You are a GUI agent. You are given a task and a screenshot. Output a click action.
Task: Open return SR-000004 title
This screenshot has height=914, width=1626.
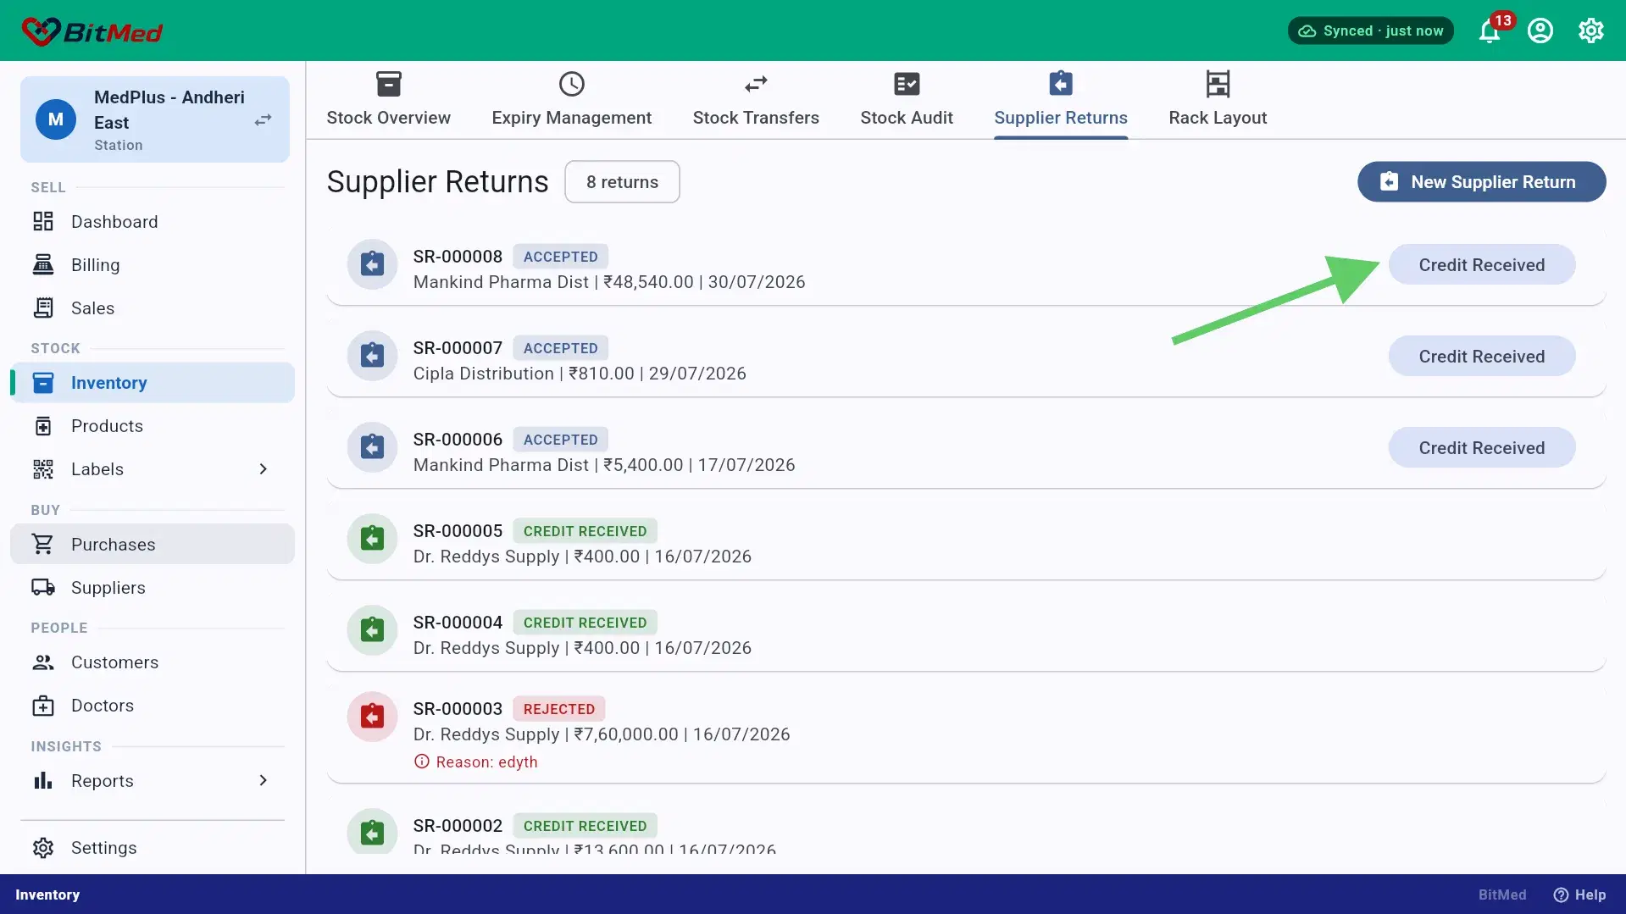(x=458, y=623)
